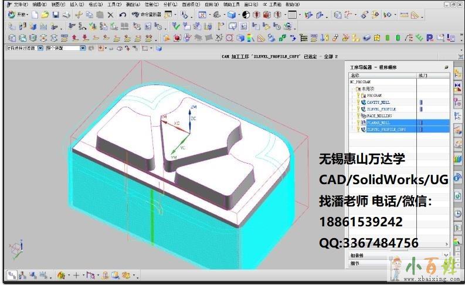
Task: Click the 名称 column header
Action: coord(355,76)
